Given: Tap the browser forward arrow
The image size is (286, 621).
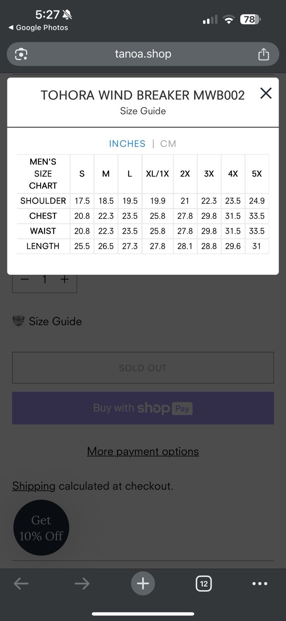Looking at the screenshot, I should [82, 583].
